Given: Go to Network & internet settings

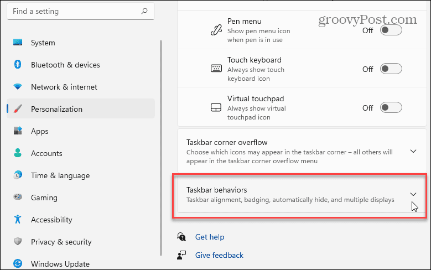Looking at the screenshot, I should click(x=81, y=87).
